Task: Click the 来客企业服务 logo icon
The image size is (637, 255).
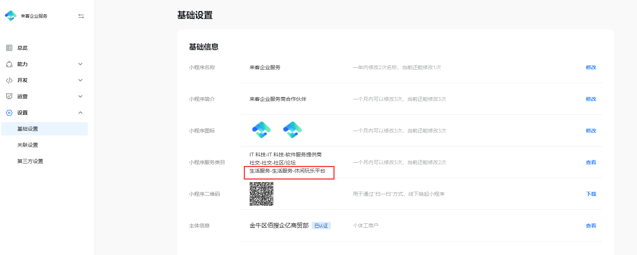Action: pos(11,16)
